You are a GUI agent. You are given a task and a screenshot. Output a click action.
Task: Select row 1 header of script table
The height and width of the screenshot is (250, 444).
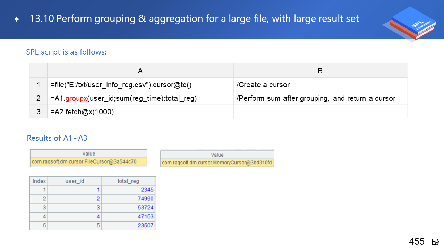tap(39, 85)
